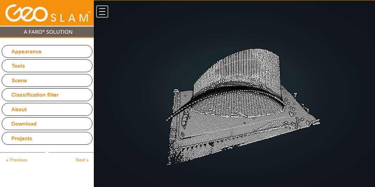
Task: Select the Projects menu item
Action: click(47, 139)
